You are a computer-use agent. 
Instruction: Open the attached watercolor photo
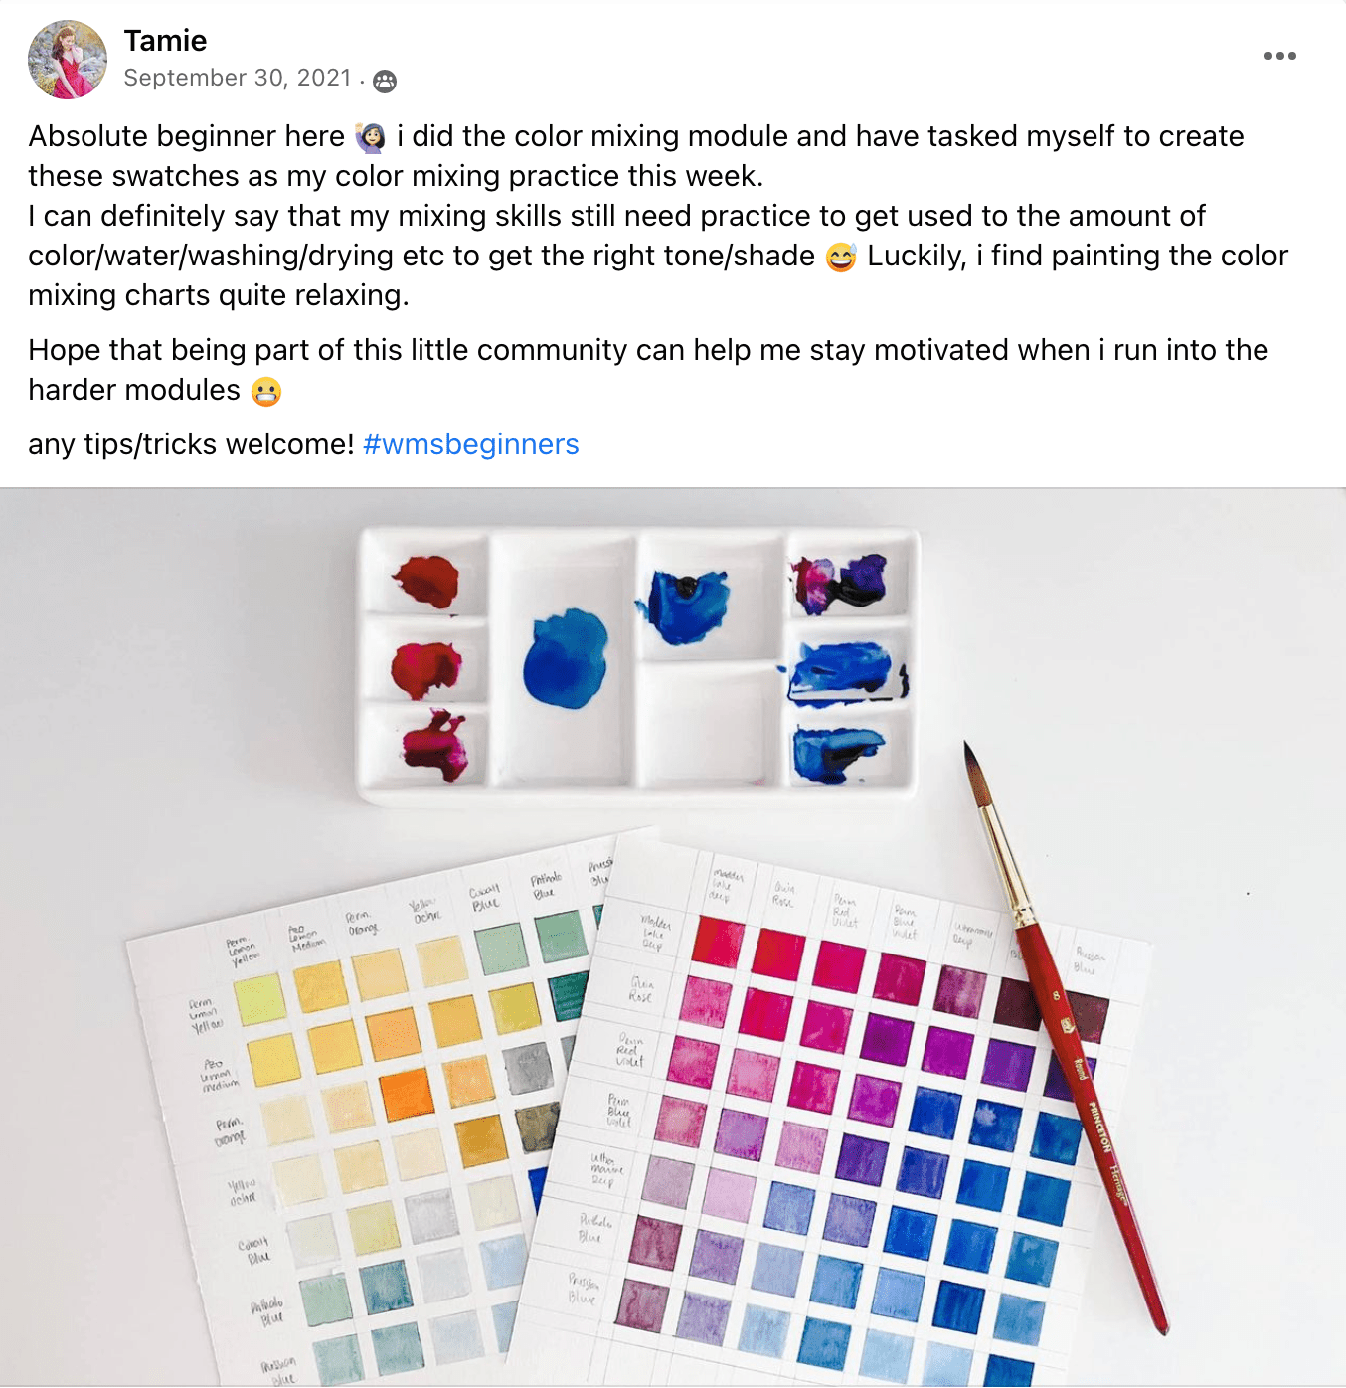[x=673, y=937]
